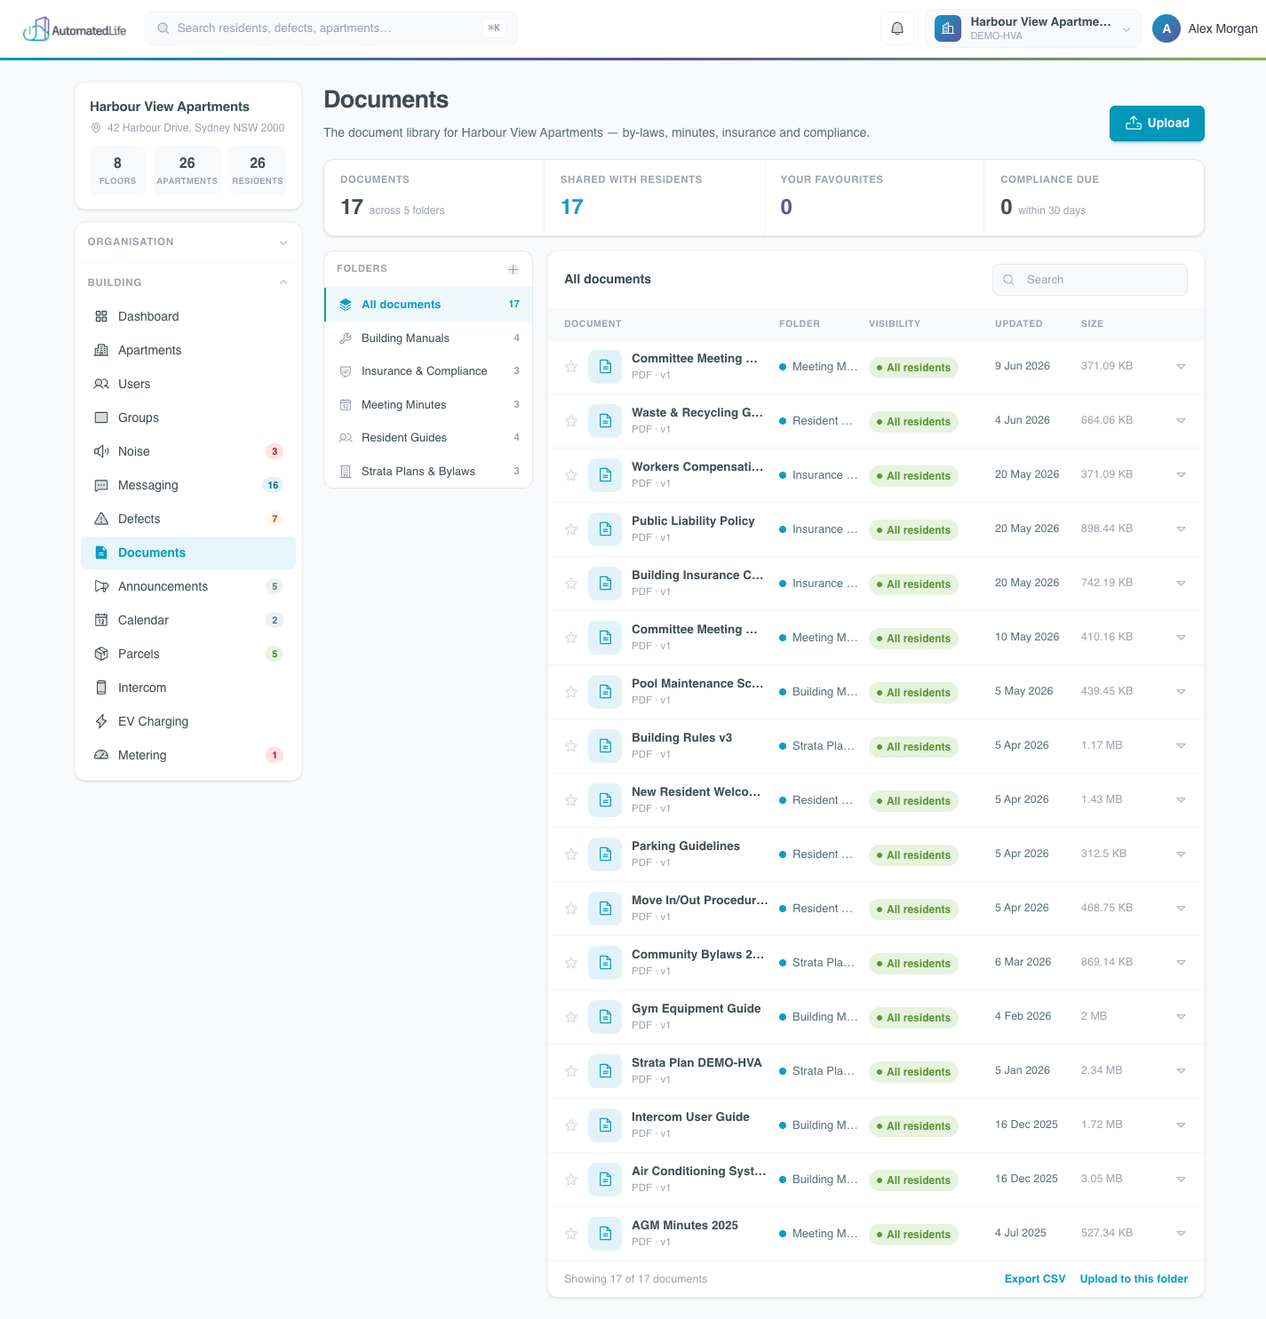This screenshot has width=1266, height=1319.
Task: Open Metering in the sidebar
Action: (x=188, y=755)
